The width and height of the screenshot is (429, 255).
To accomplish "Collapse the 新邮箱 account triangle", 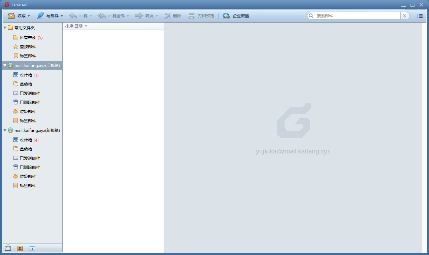I will coord(5,130).
